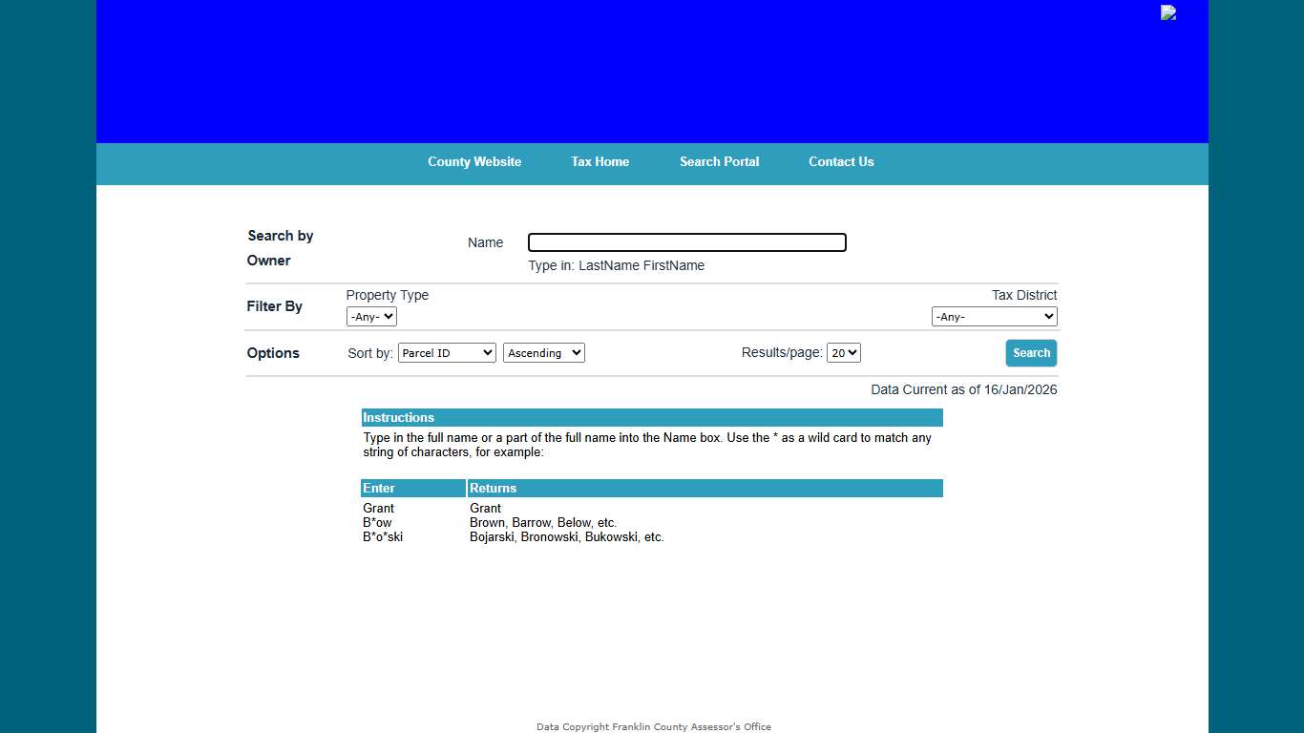Click the B*o*ski wildcard example
The image size is (1304, 733).
pyautogui.click(x=382, y=536)
